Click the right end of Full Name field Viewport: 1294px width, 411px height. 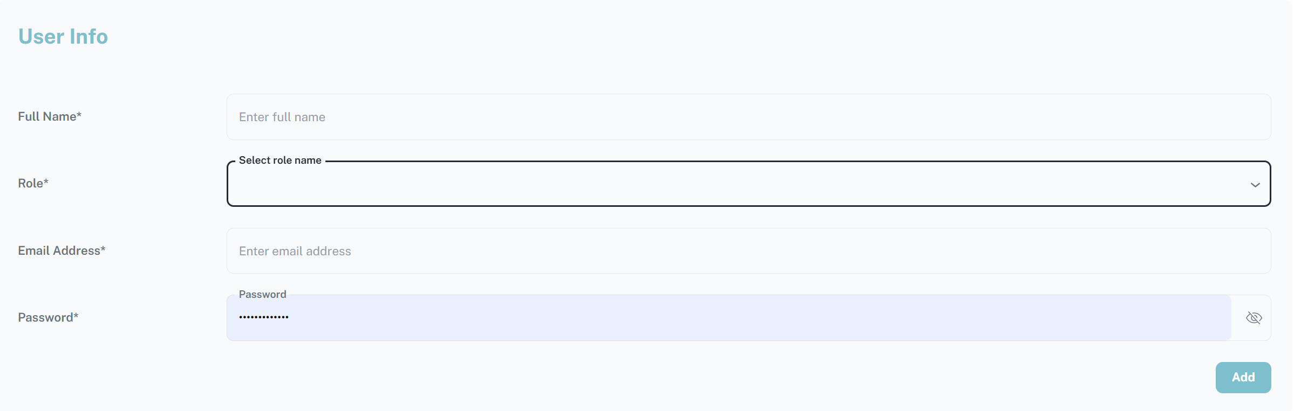tap(1241, 117)
